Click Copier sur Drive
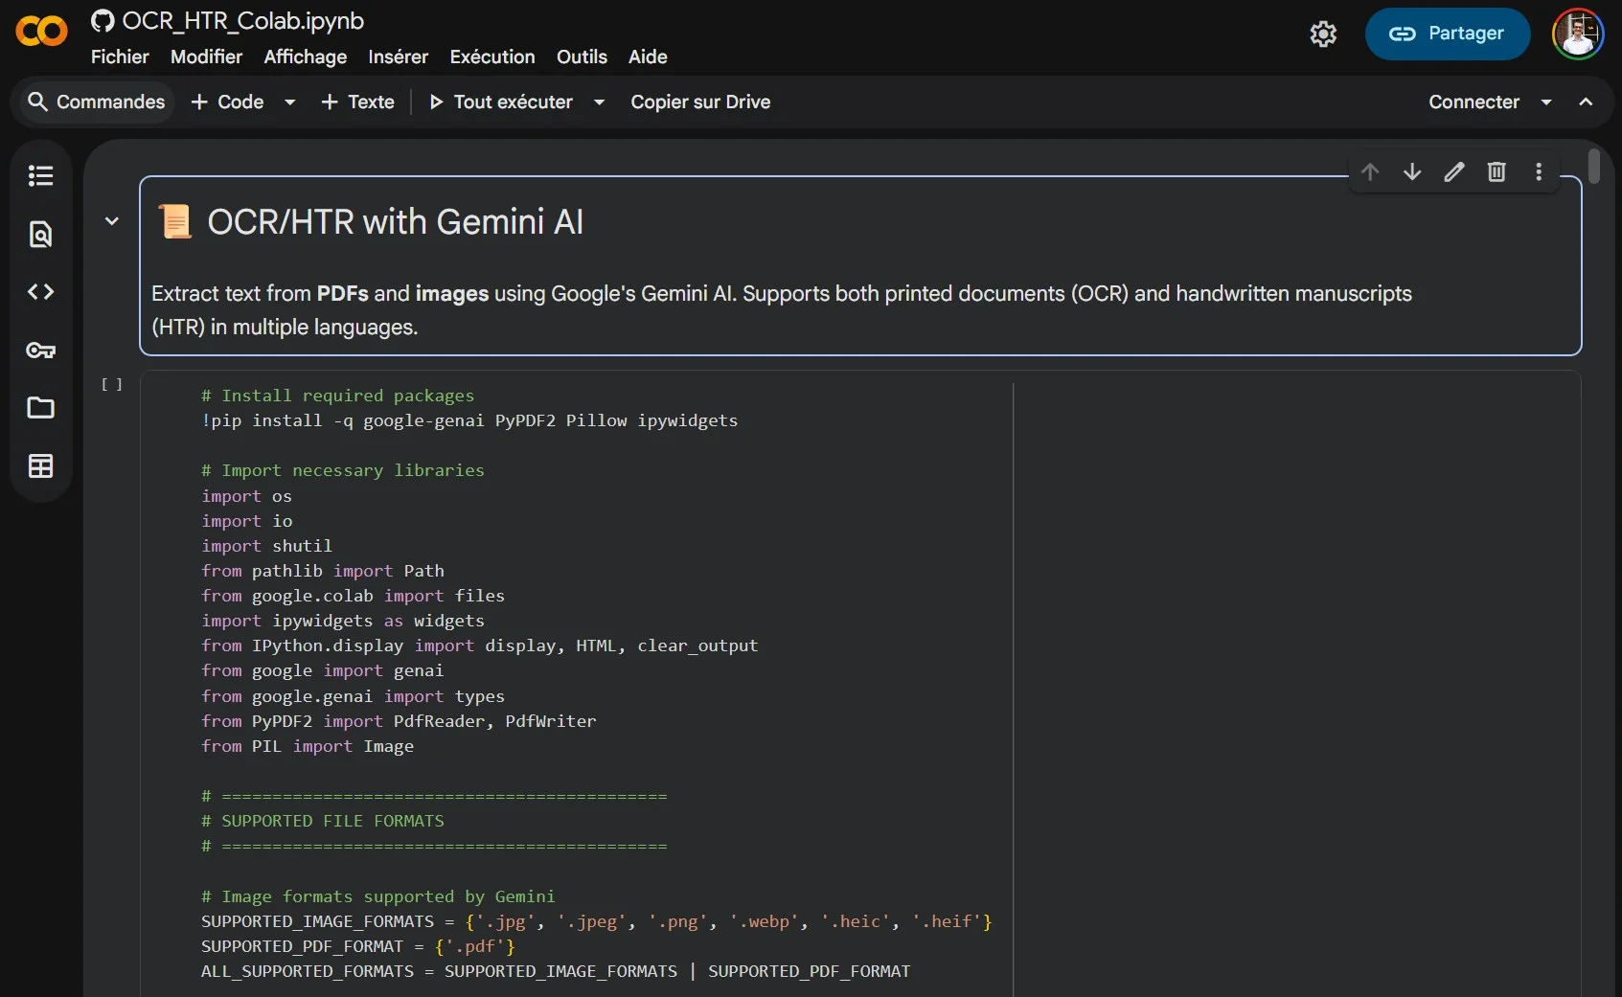 pos(700,102)
